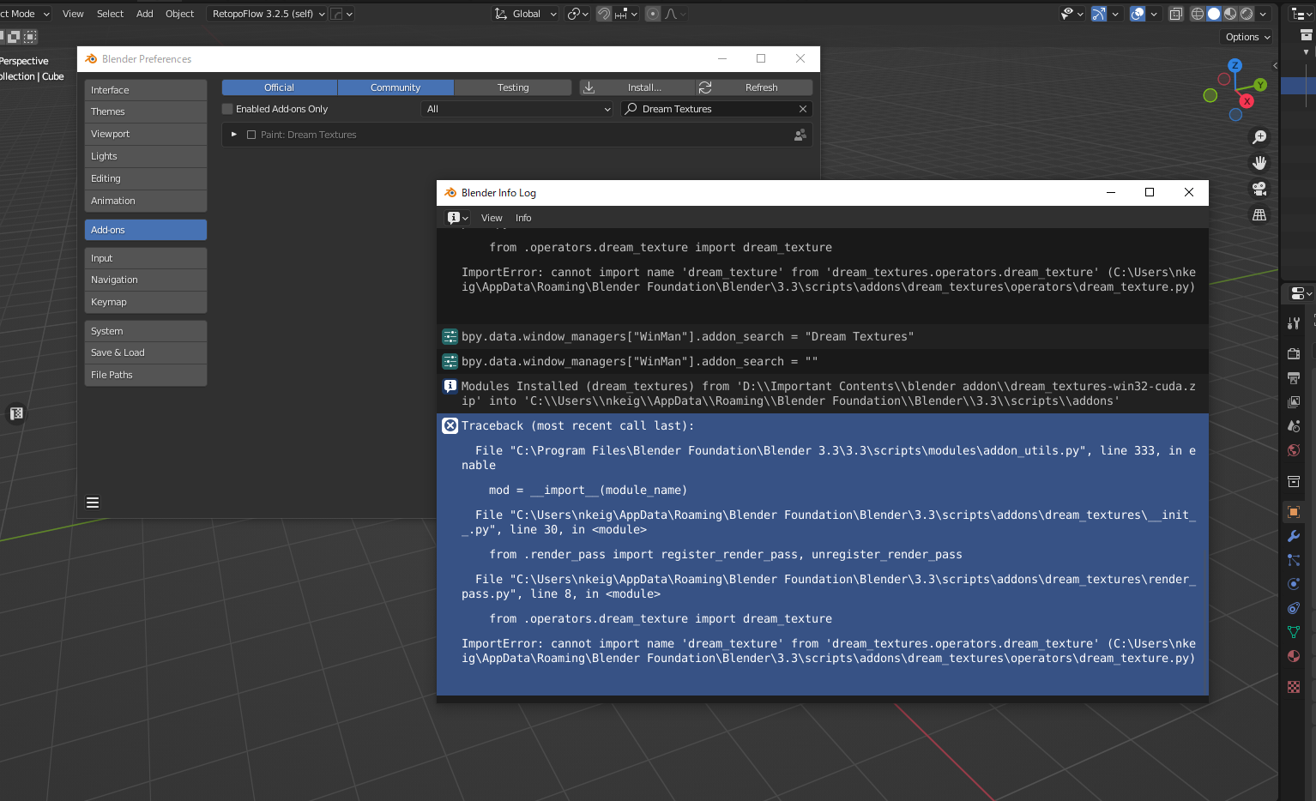1316x801 pixels.
Task: Switch perspective/orthographic grid gizmo
Action: (x=1259, y=215)
